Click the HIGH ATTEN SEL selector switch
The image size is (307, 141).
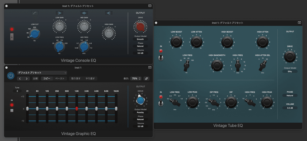[x=262, y=66]
